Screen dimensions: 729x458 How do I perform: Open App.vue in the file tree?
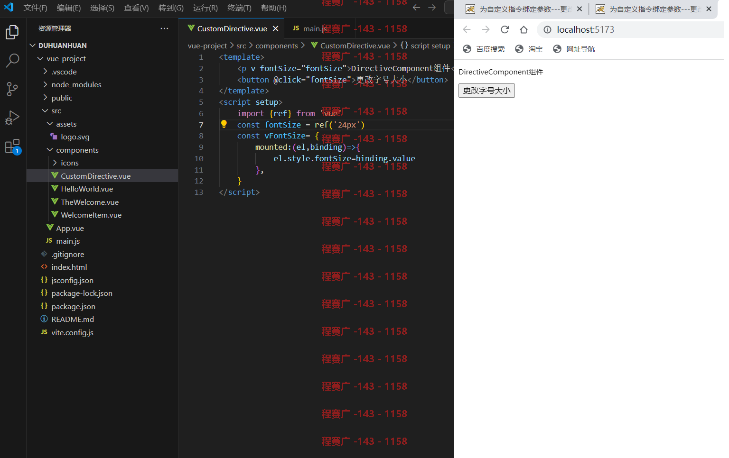102,228
